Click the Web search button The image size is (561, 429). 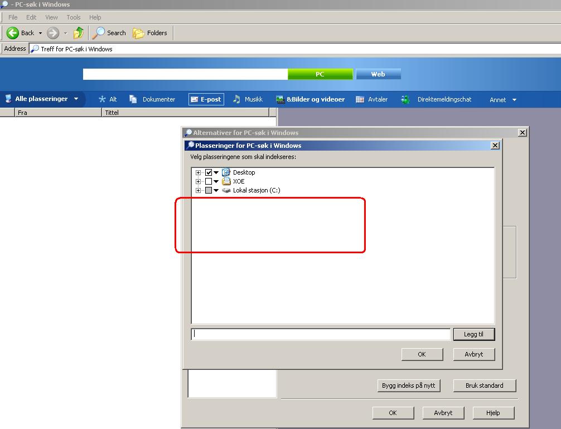click(x=378, y=74)
